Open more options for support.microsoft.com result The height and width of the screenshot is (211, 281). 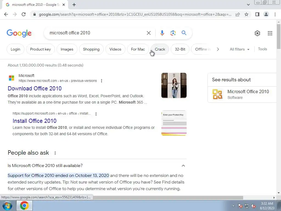click(96, 114)
